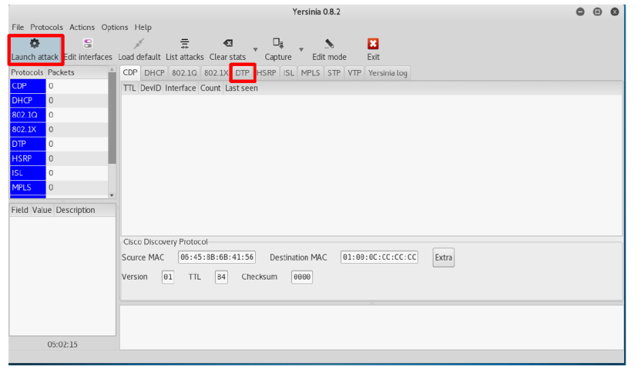Click the Interface column header
Image resolution: width=637 pixels, height=372 pixels.
[180, 88]
